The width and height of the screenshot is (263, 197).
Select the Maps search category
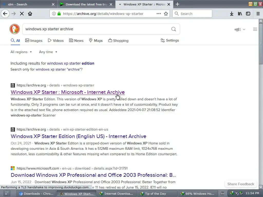[x=96, y=41]
